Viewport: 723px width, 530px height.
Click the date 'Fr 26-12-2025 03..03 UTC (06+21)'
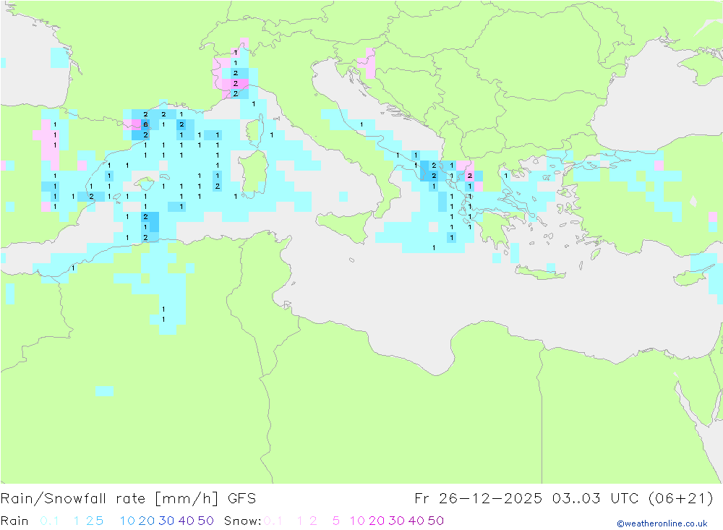563,499
